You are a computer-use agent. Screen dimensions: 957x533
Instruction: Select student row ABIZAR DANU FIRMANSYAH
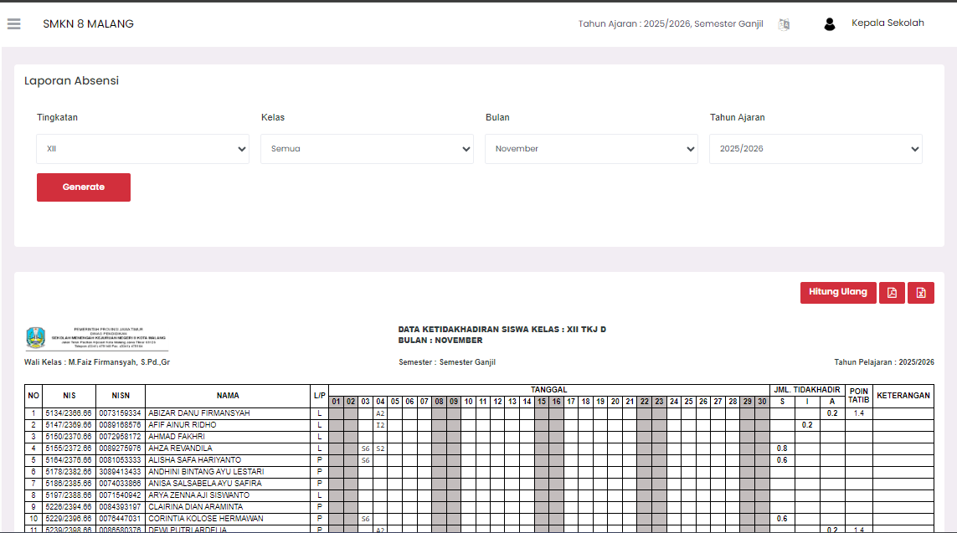(199, 413)
